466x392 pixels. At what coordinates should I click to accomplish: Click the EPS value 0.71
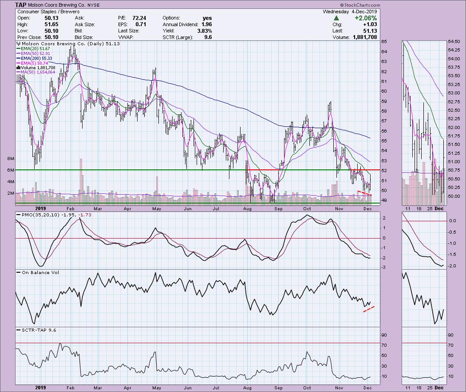tap(141, 24)
